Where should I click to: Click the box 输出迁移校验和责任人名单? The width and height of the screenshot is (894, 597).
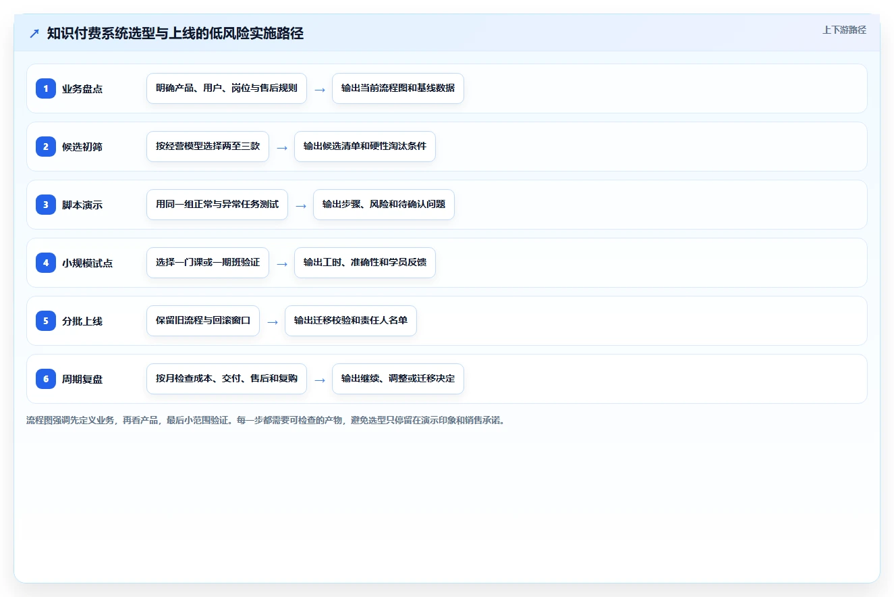pyautogui.click(x=351, y=321)
